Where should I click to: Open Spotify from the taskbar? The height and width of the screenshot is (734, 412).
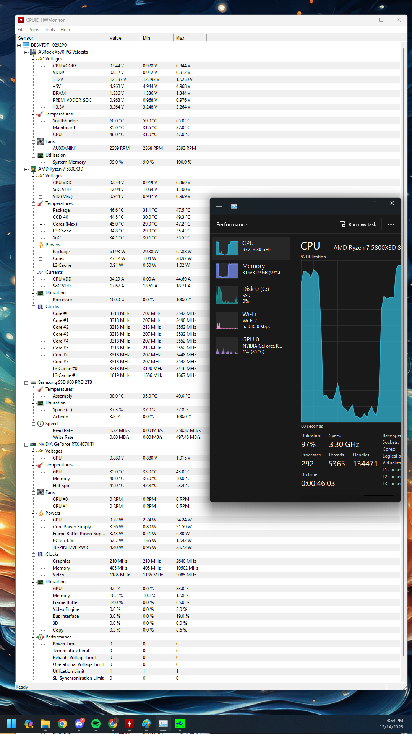tap(96, 724)
